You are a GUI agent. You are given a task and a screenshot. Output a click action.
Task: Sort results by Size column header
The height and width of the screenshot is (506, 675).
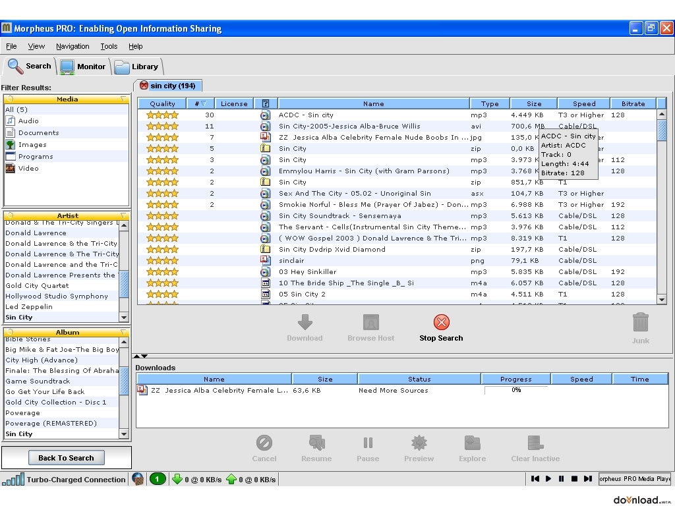tap(534, 103)
